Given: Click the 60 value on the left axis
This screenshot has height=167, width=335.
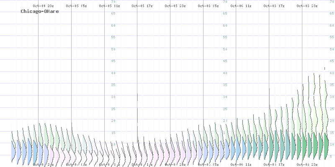Looking at the screenshot, I should 113,25.
